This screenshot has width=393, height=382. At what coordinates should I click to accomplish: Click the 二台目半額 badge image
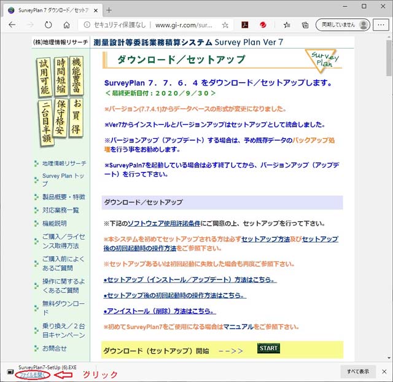point(46,123)
